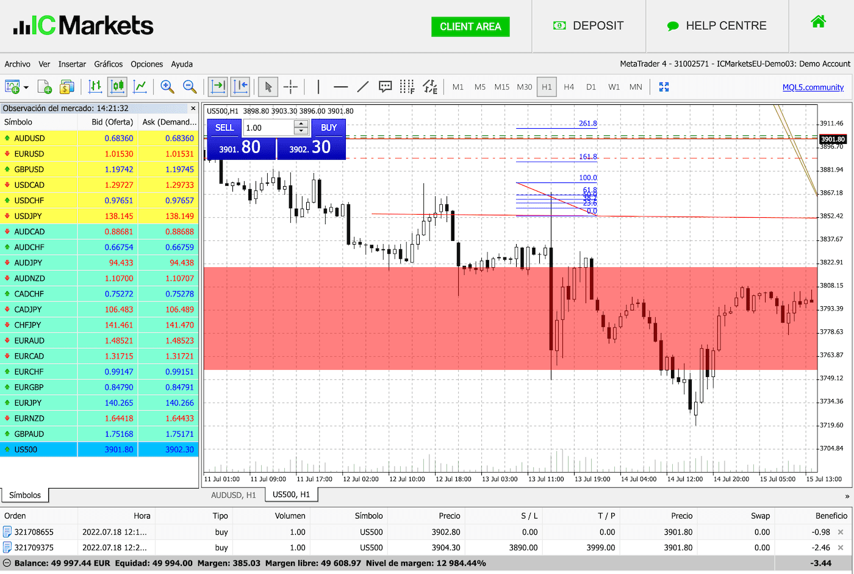
Task: Switch to bar chart display
Action: click(95, 87)
